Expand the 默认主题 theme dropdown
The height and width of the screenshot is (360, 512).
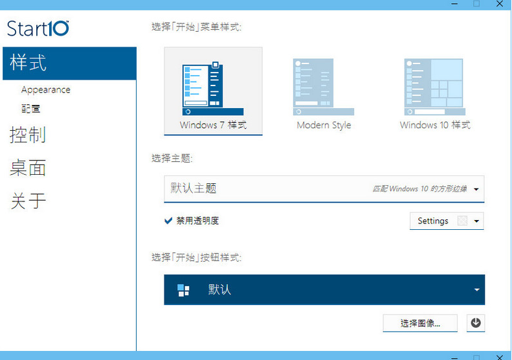[x=324, y=189]
